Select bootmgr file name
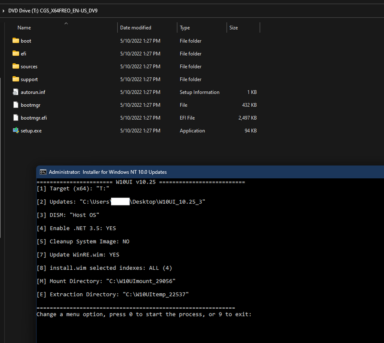 point(30,105)
